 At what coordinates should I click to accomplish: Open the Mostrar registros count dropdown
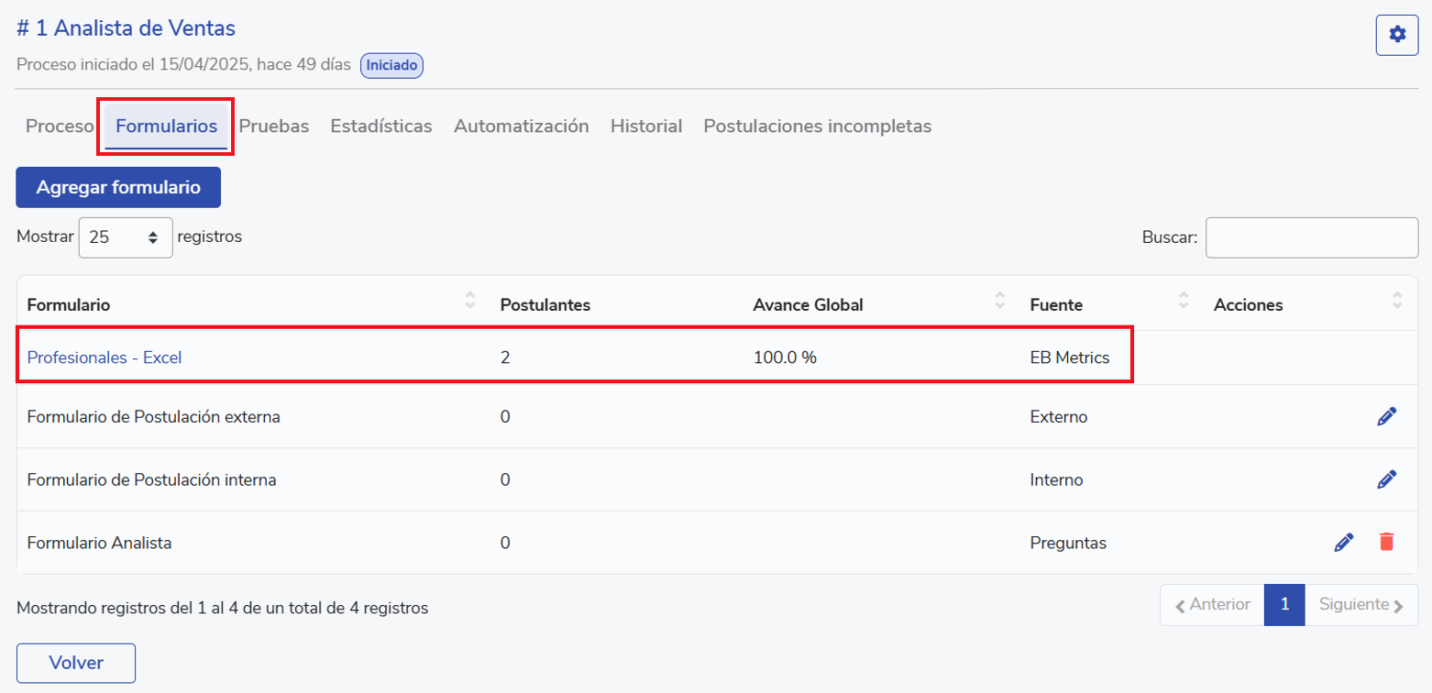pos(126,236)
